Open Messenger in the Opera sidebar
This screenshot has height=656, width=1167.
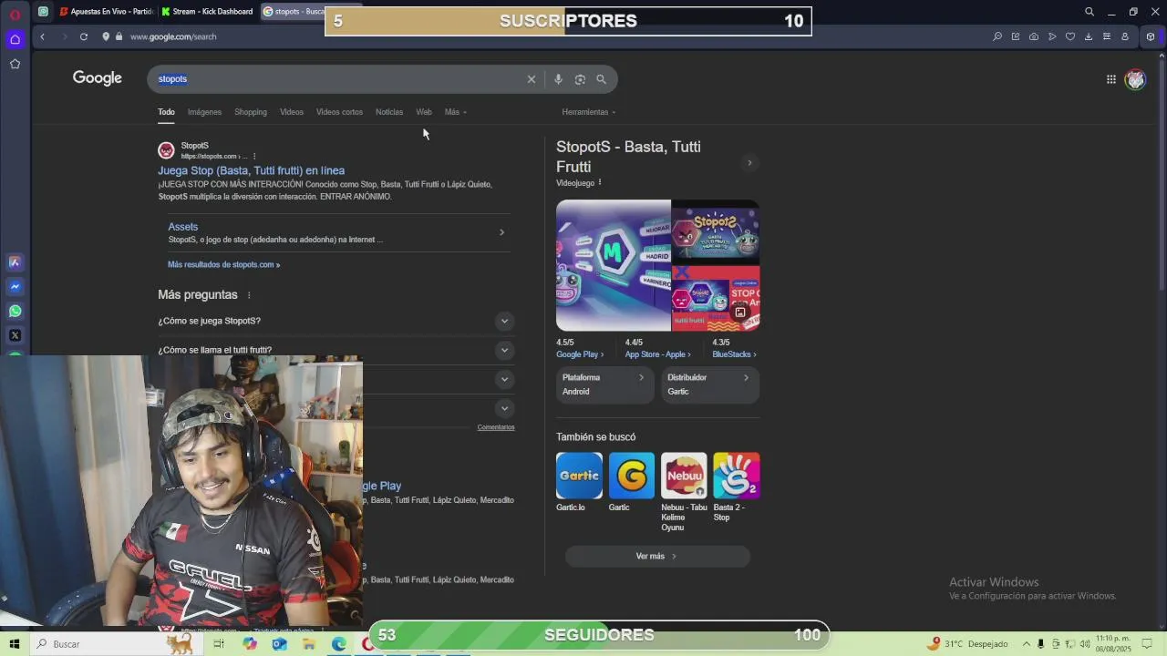click(x=15, y=286)
